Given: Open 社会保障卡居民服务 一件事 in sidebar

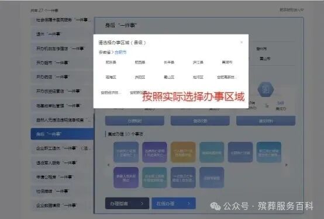Looking at the screenshot, I should tap(62, 20).
